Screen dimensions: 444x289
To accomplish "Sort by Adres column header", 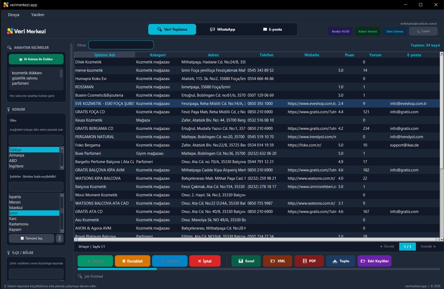I will point(213,55).
